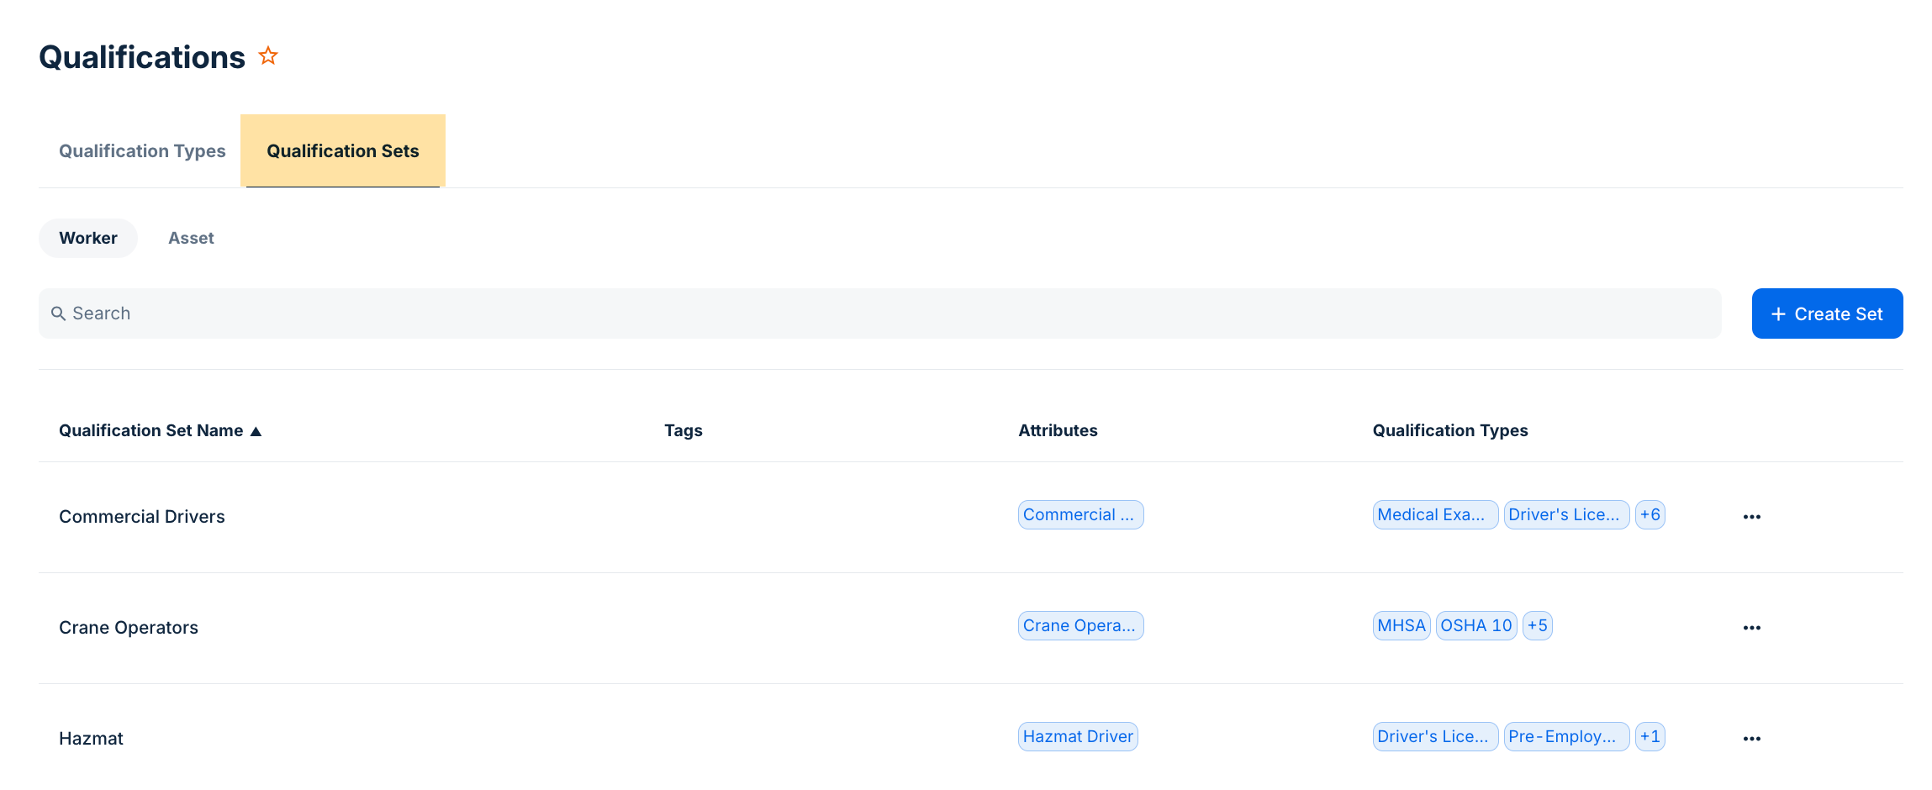
Task: Open more options for Commercial Drivers row
Action: (1751, 517)
